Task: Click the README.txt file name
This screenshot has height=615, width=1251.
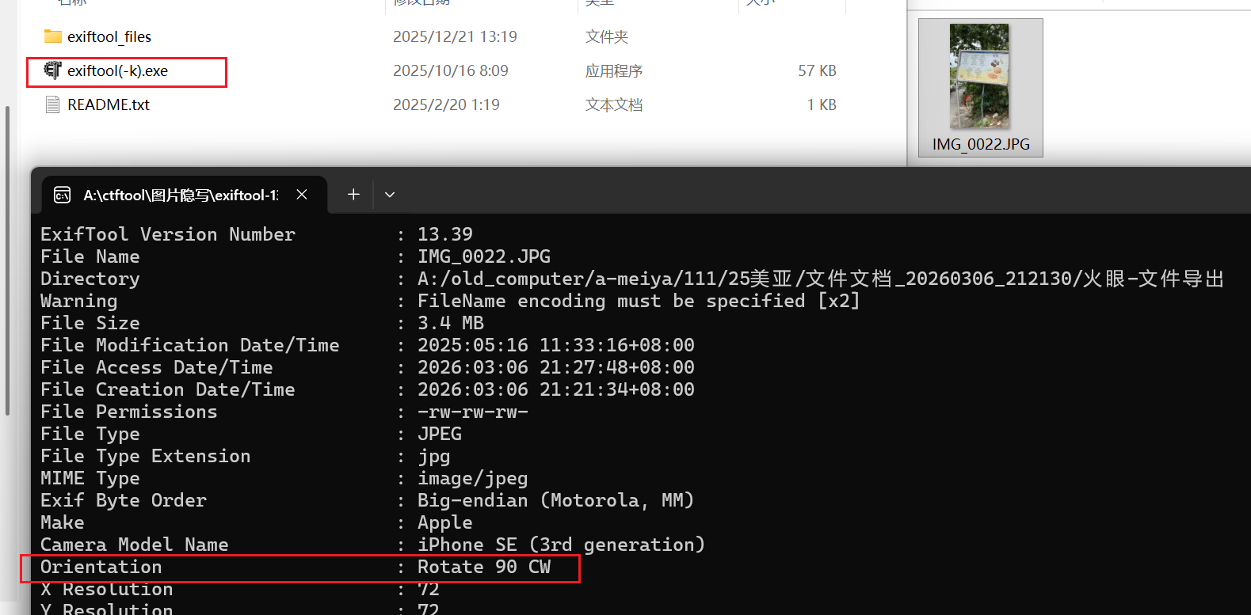Action: tap(109, 104)
